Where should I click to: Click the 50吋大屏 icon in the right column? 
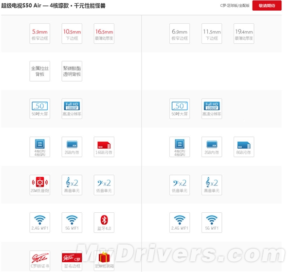point(180,109)
